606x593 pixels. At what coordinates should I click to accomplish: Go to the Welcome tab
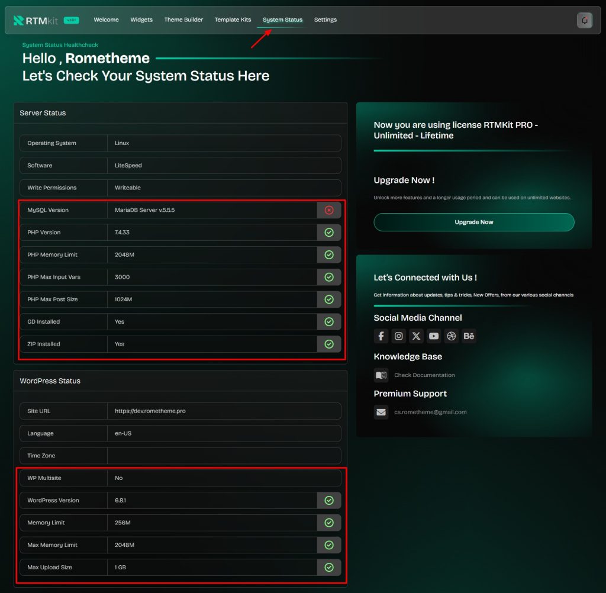107,20
